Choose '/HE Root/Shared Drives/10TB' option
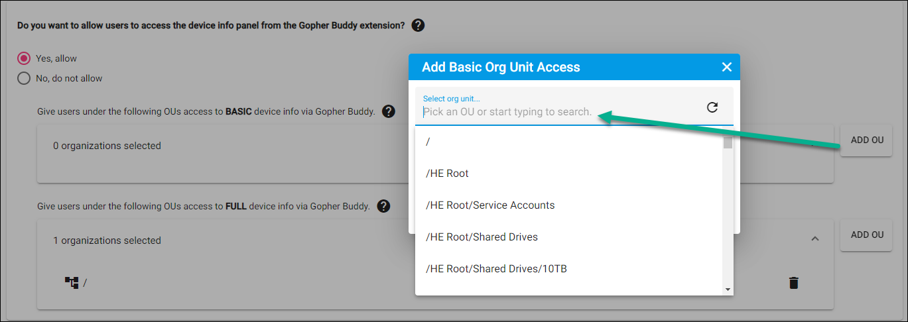 (x=569, y=269)
